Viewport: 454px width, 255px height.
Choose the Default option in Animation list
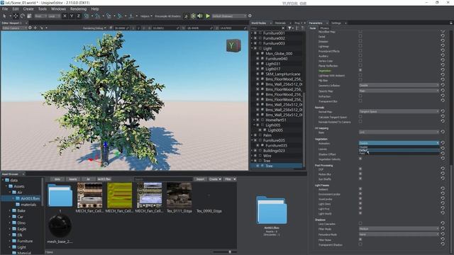point(399,150)
